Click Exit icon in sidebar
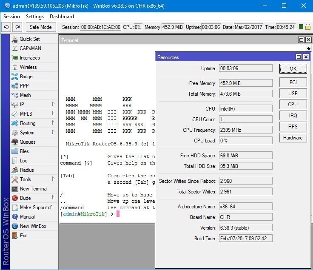The image size is (313, 270). coord(15,236)
